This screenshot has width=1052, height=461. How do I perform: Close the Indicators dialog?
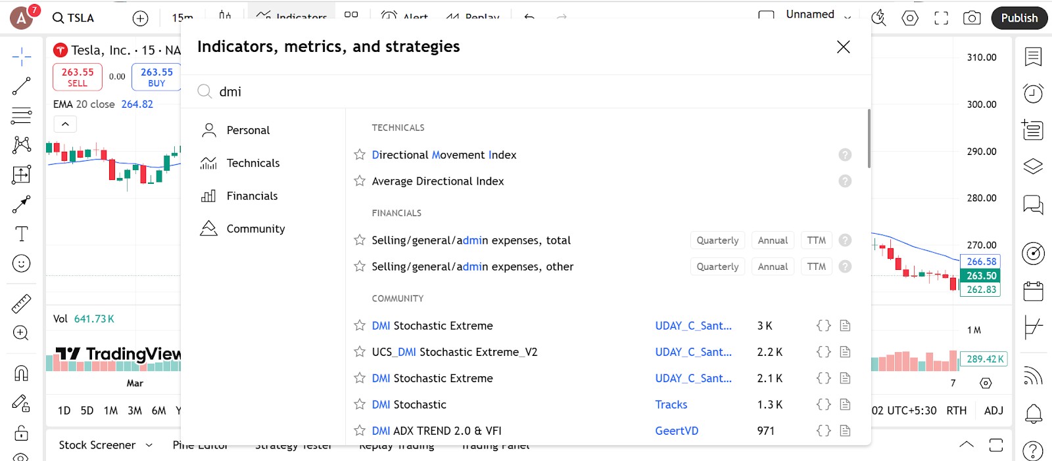[844, 47]
